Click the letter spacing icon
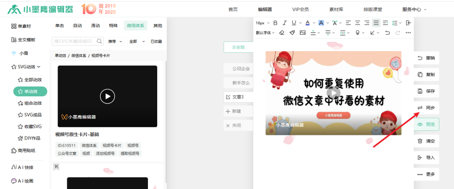454x189 pixels. pos(335,23)
